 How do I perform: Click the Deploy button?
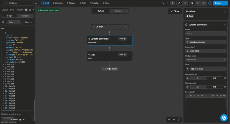pos(218,3)
